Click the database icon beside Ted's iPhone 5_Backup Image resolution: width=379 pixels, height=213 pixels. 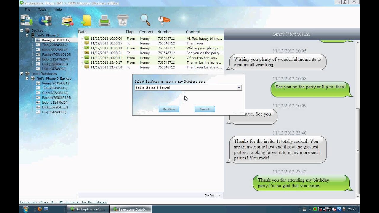point(33,78)
